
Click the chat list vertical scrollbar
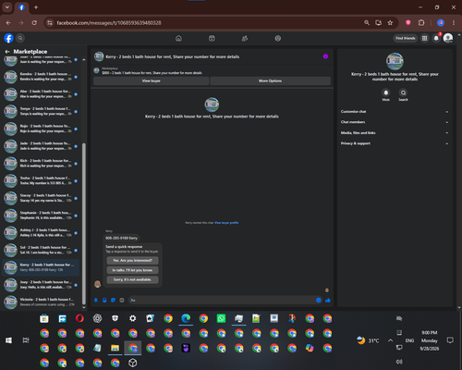point(84,224)
